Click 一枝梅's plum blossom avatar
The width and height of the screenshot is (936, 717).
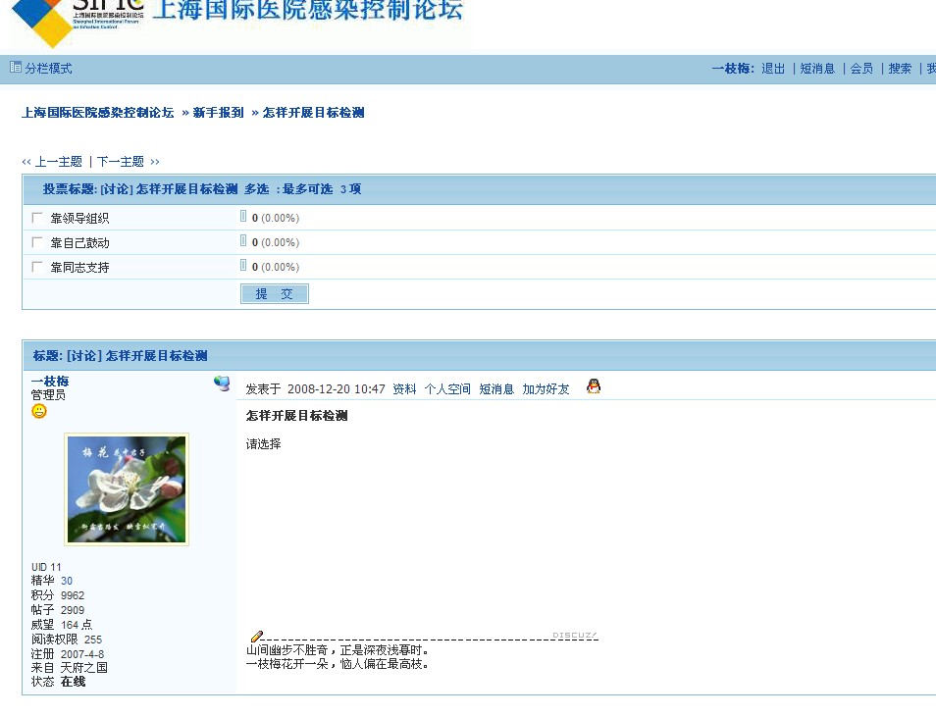[x=127, y=488]
